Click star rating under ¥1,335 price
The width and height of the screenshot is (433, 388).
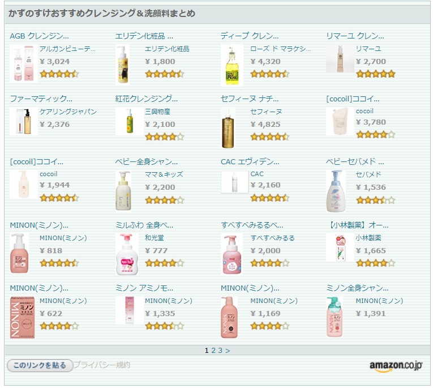[x=165, y=326]
